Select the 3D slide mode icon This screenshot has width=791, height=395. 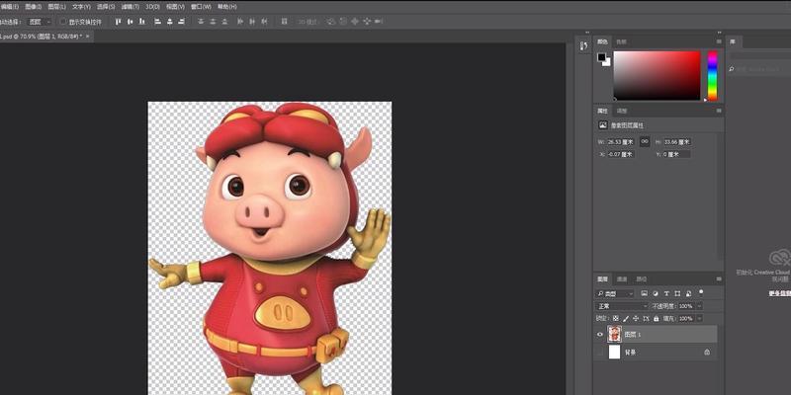(x=367, y=22)
